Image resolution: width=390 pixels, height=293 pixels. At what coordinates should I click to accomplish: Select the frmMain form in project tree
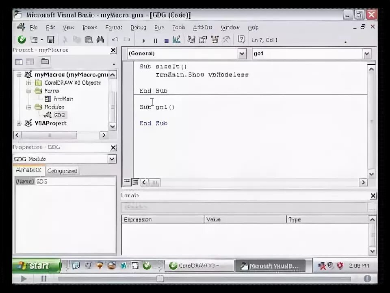coord(63,99)
